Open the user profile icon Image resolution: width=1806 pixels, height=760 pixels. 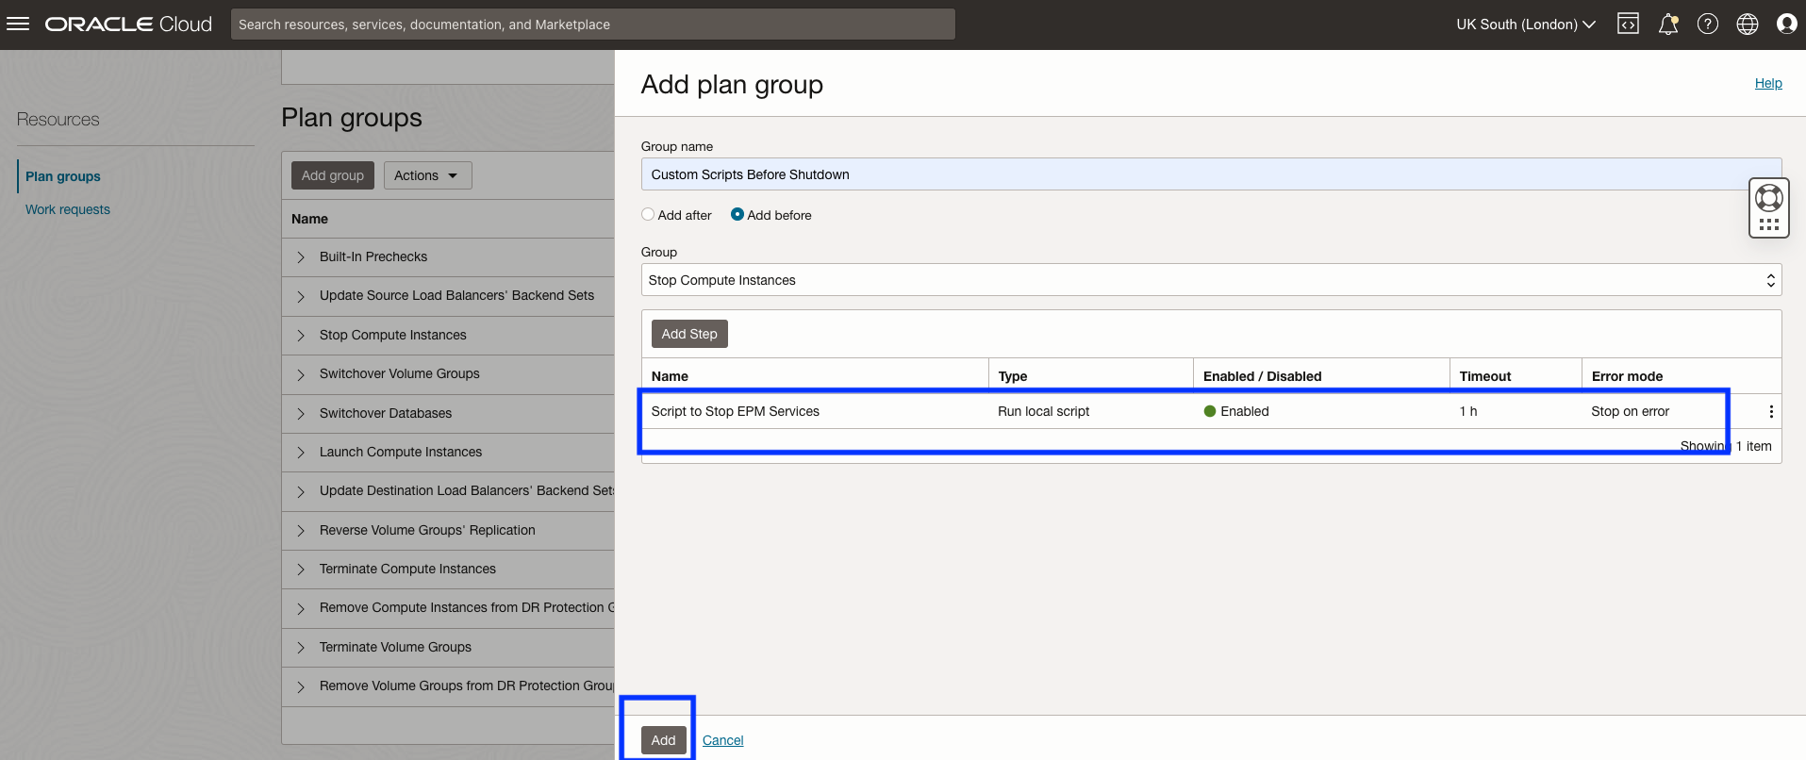click(x=1786, y=25)
